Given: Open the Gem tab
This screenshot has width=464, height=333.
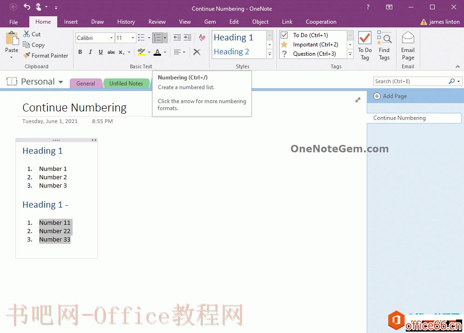Looking at the screenshot, I should click(x=210, y=21).
